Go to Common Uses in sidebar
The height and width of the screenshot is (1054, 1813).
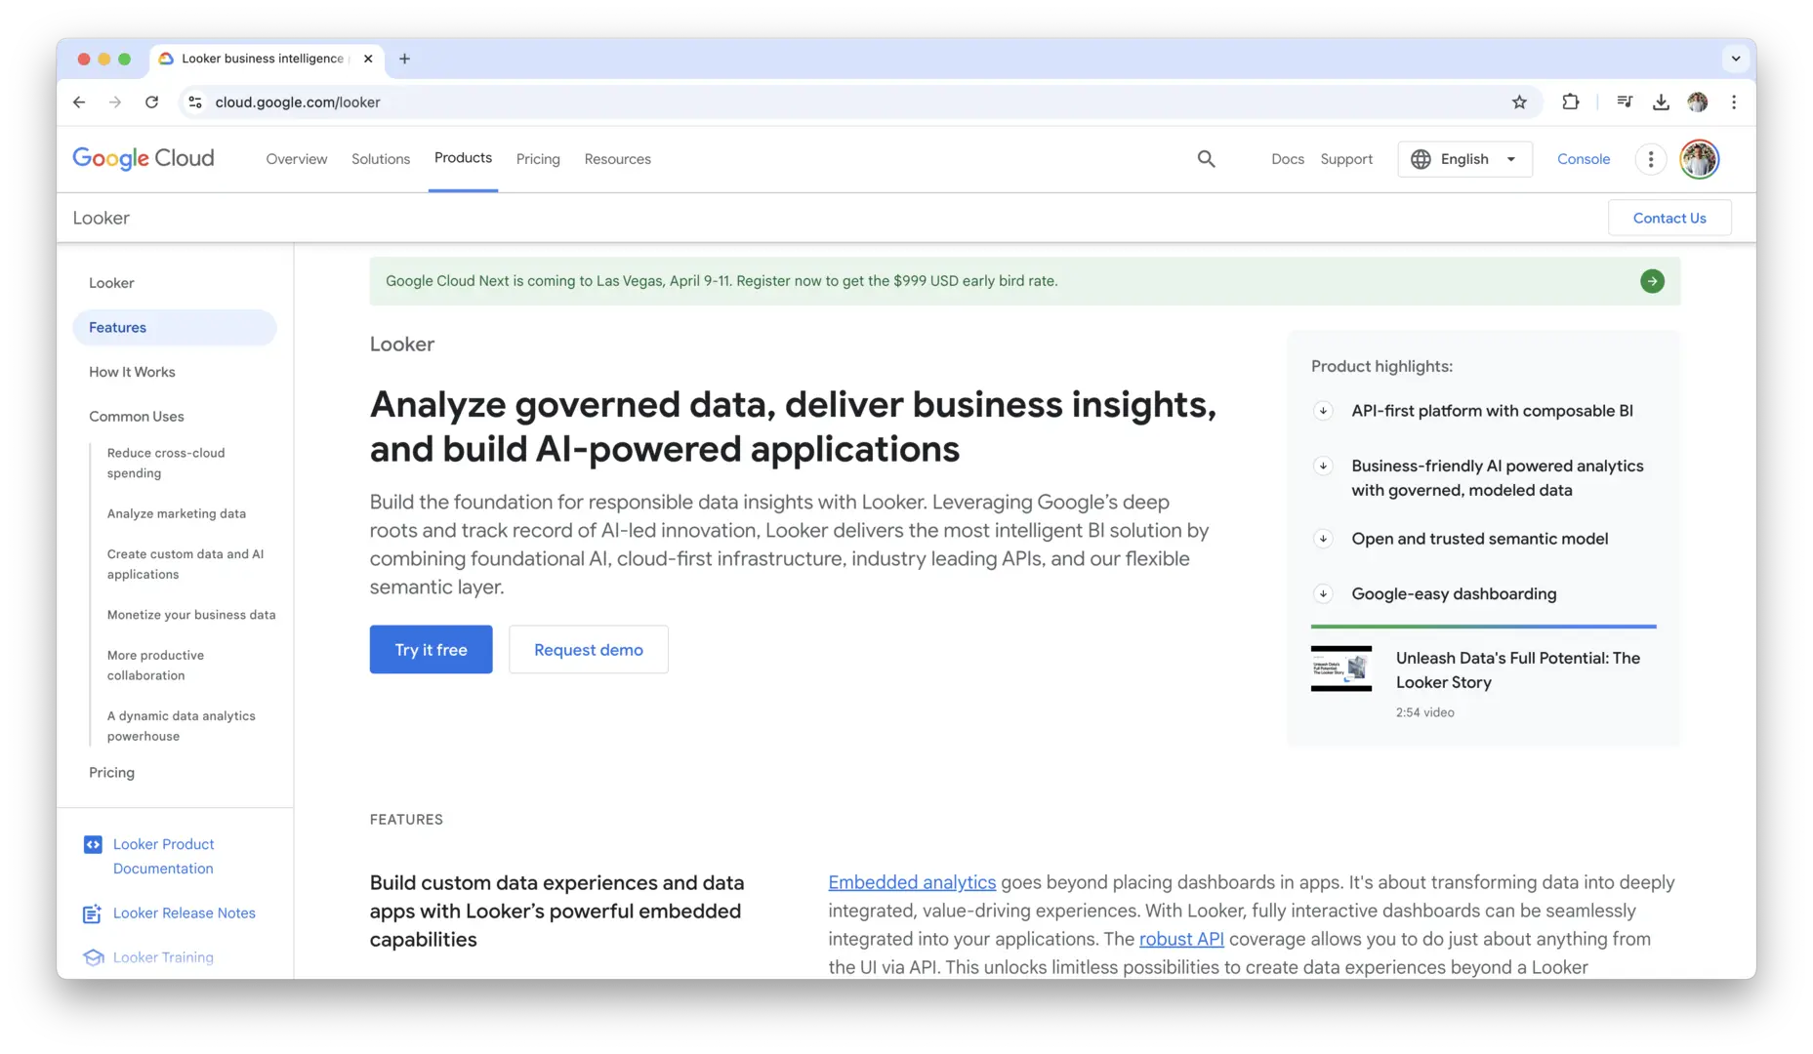[137, 417]
